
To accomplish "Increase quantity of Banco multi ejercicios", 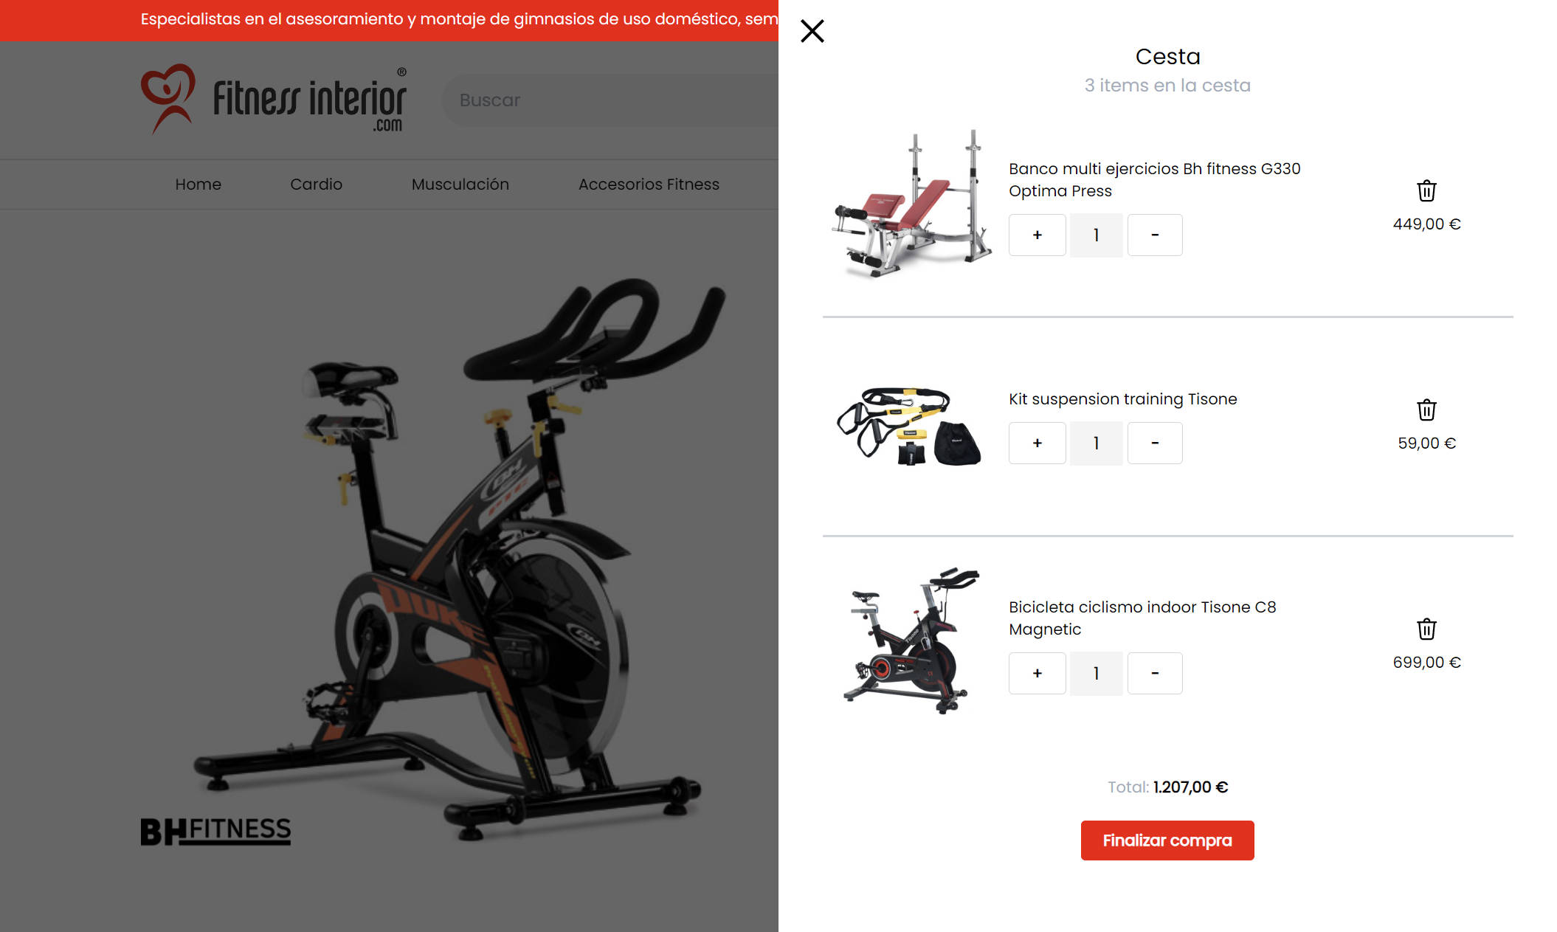I will coord(1037,235).
